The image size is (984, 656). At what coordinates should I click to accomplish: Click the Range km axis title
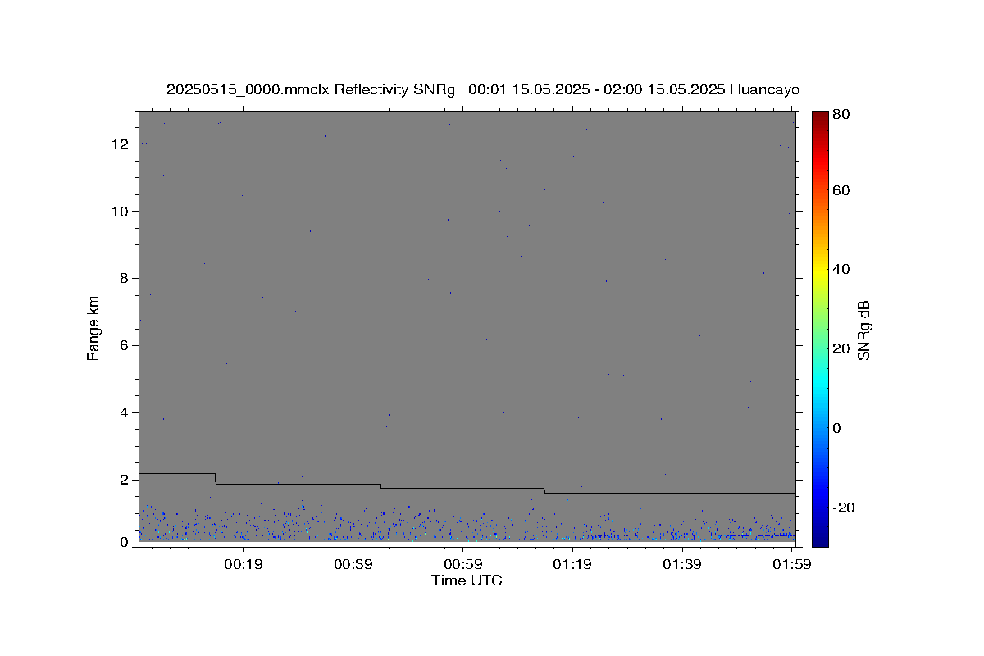coord(93,328)
